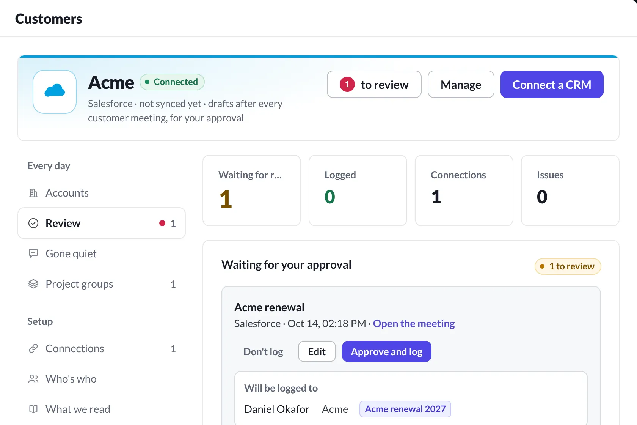Click Connect a CRM
Screen dimensions: 637x425
[552, 84]
